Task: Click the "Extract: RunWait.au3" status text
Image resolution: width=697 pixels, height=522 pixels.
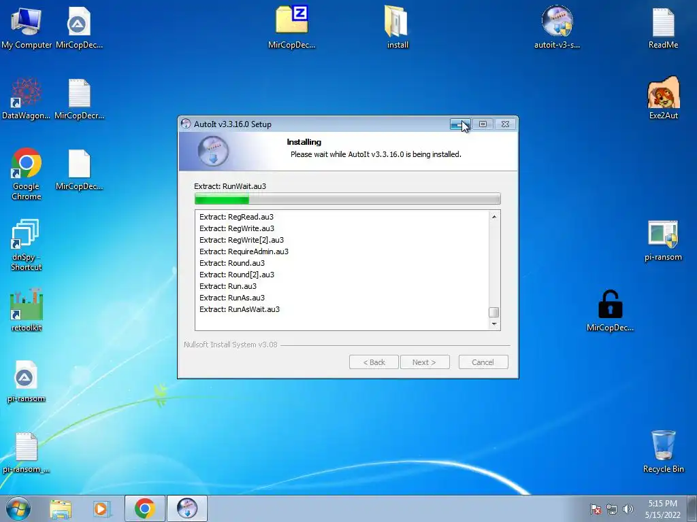Action: click(x=230, y=186)
